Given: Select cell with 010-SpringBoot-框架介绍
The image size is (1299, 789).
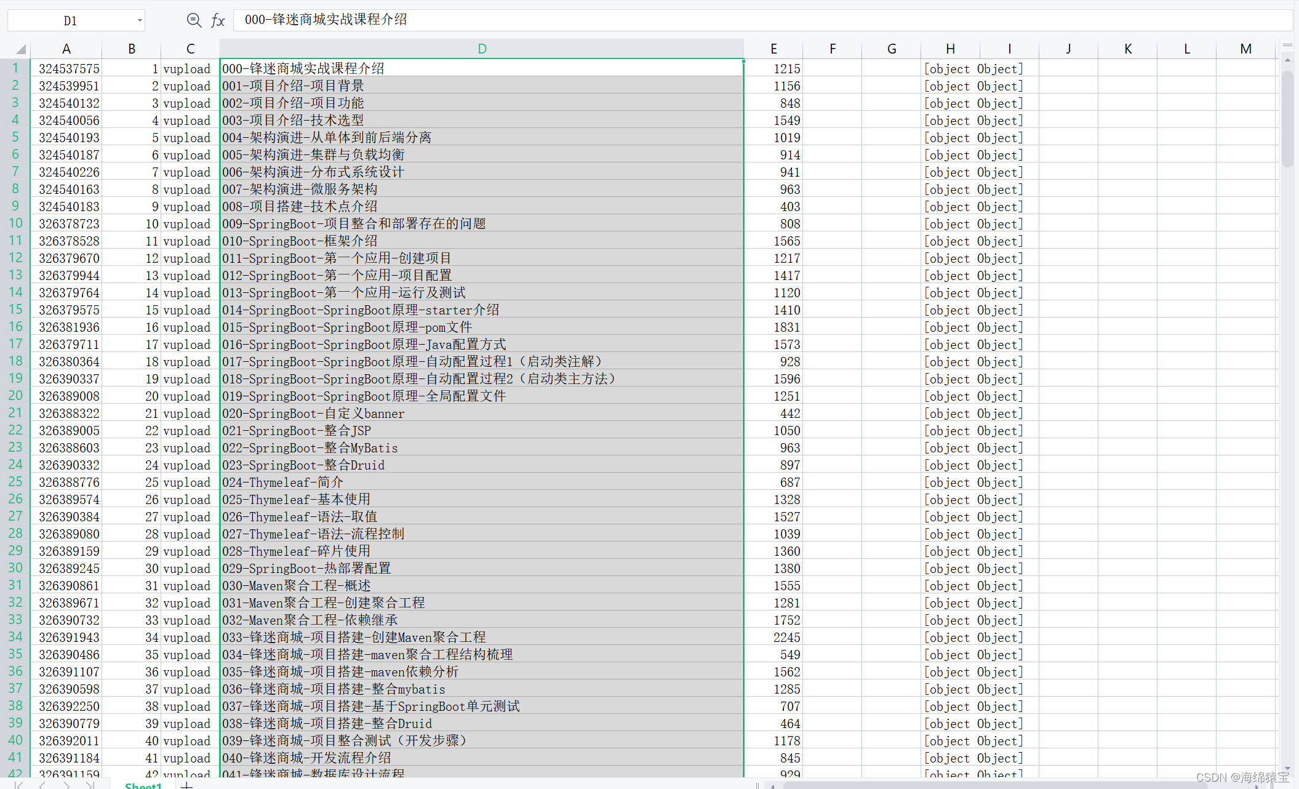Looking at the screenshot, I should point(481,241).
